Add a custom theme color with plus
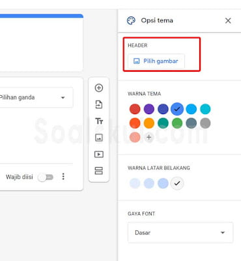 pyautogui.click(x=149, y=137)
